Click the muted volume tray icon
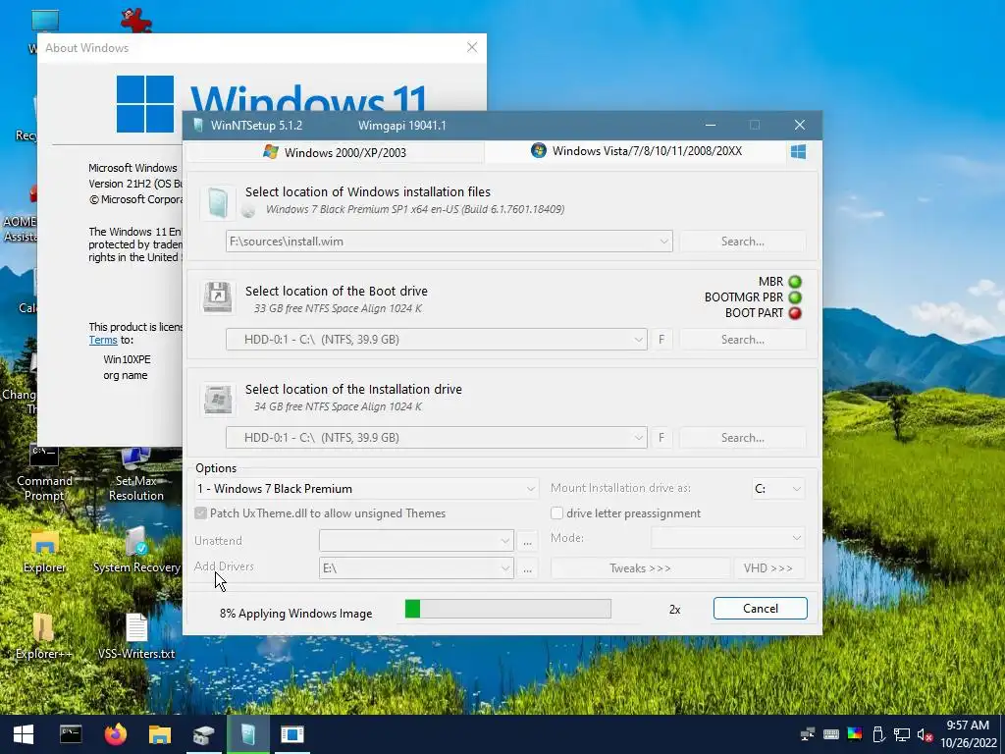Screen dimensions: 1005x754 click(925, 734)
